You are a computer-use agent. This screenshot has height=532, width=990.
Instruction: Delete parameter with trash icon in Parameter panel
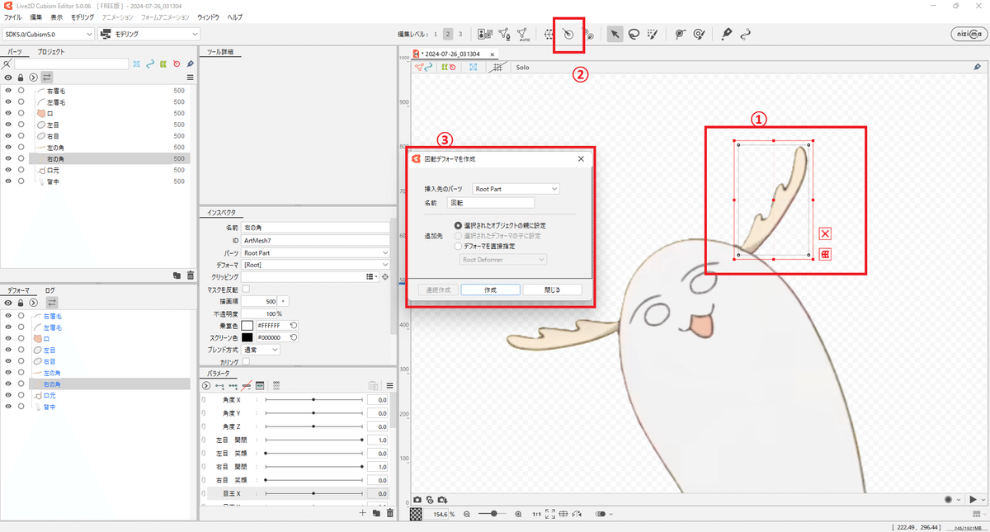click(x=390, y=513)
